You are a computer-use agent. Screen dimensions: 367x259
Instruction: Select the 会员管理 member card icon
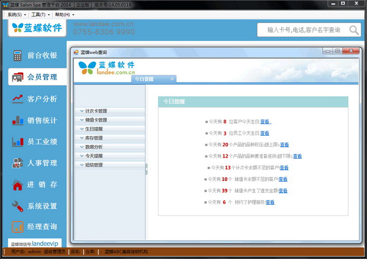pos(17,77)
